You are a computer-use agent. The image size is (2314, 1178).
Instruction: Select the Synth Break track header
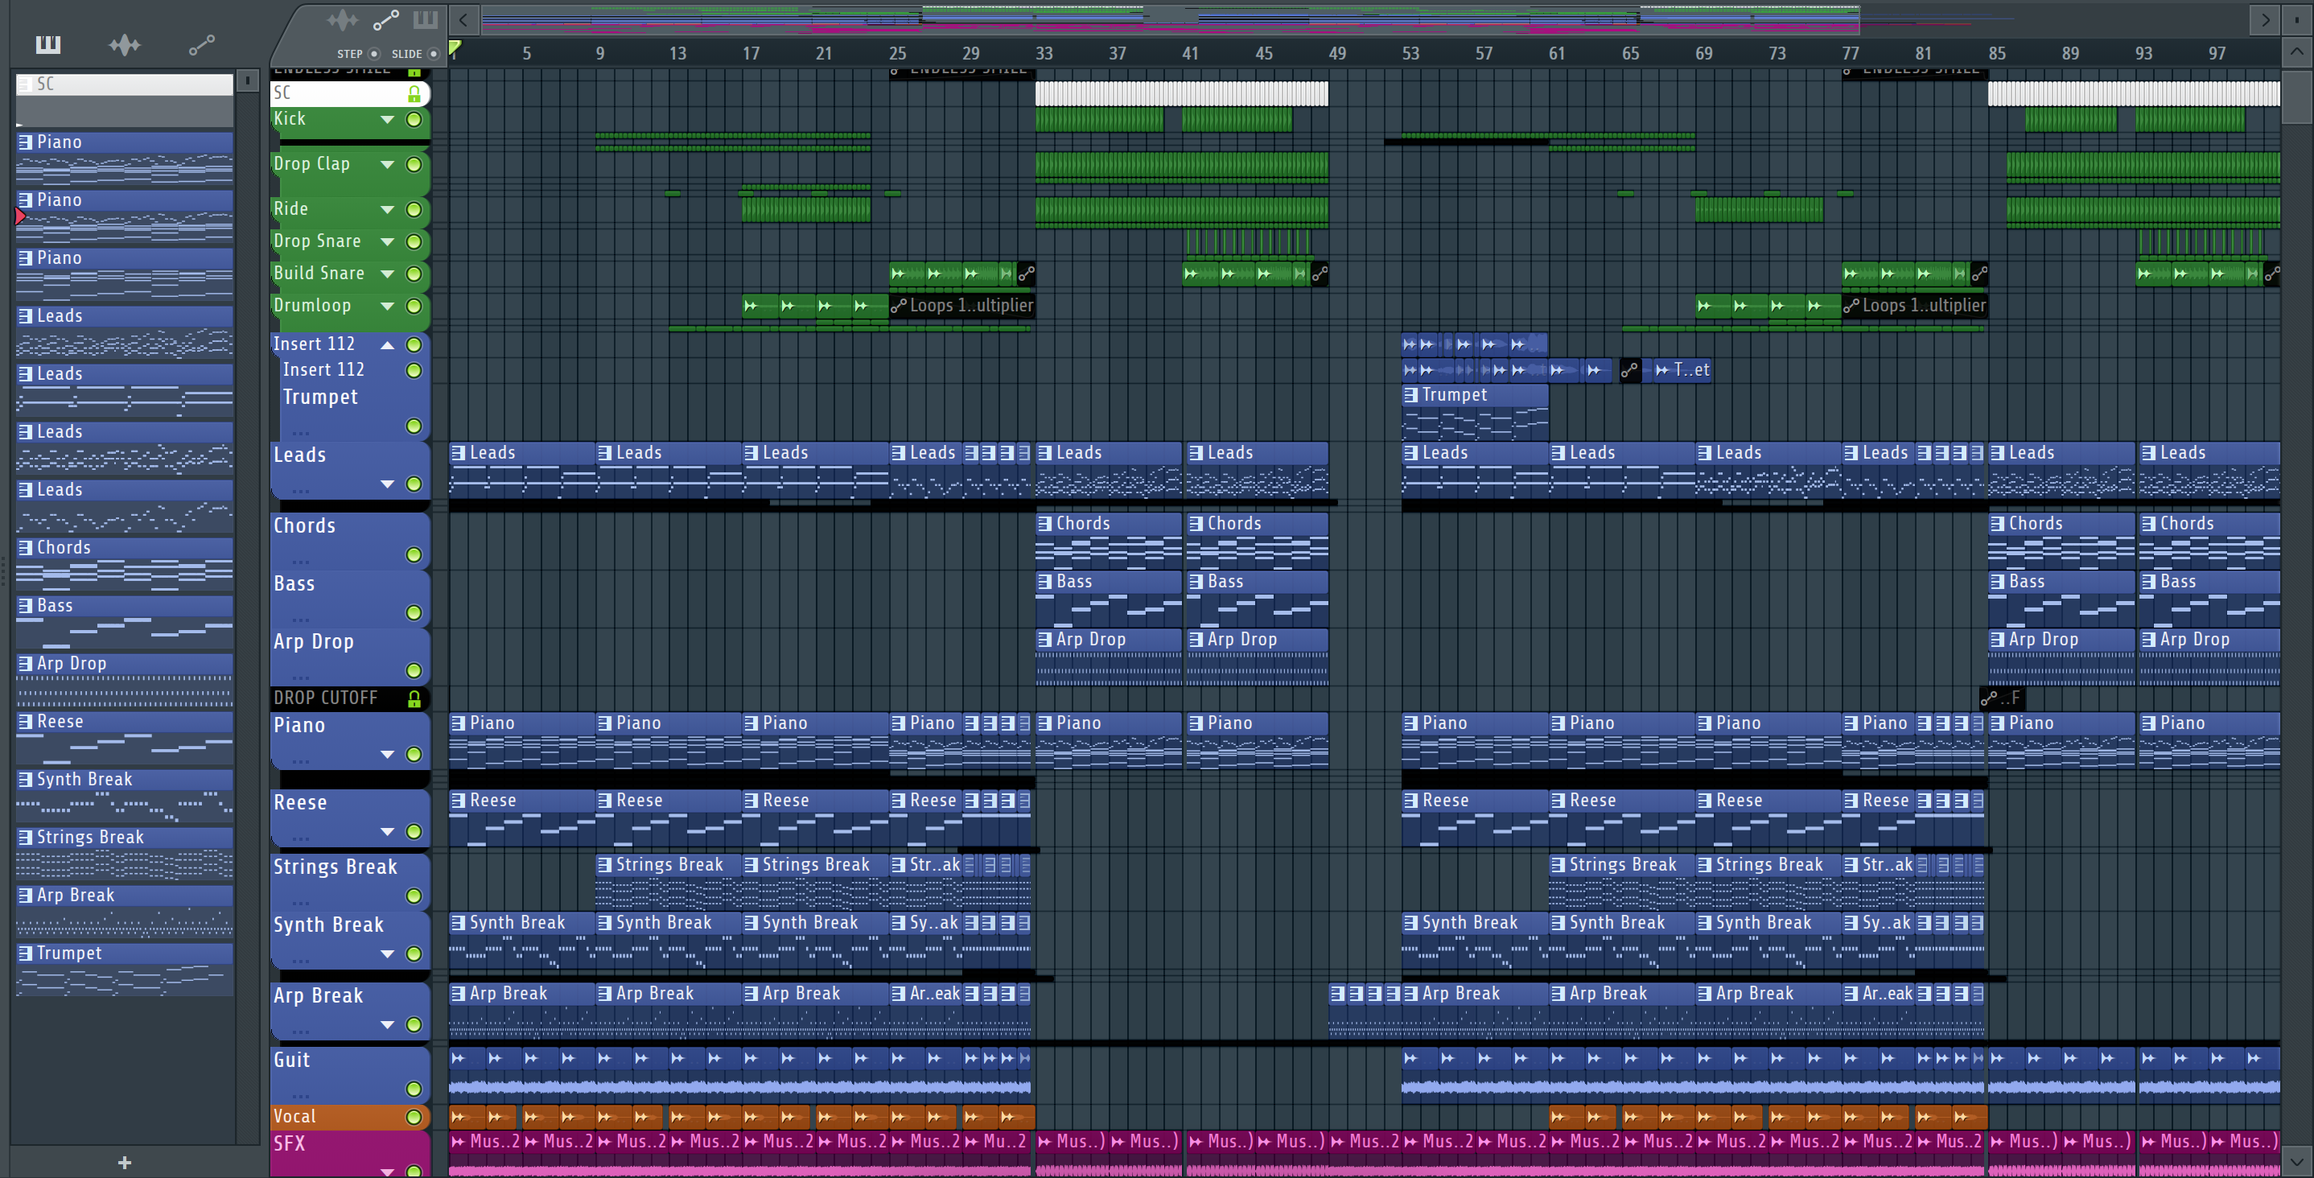tap(350, 939)
